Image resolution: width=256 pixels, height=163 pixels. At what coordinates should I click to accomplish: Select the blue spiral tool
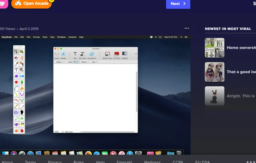[16, 112]
